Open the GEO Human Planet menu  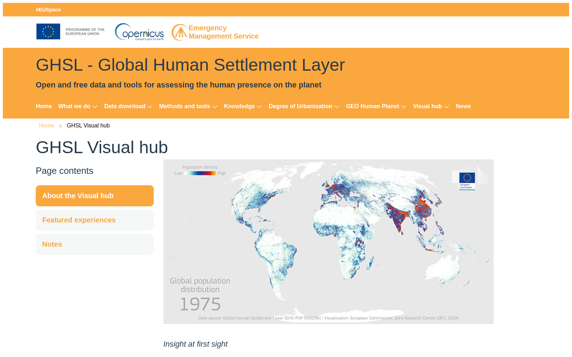coord(373,106)
